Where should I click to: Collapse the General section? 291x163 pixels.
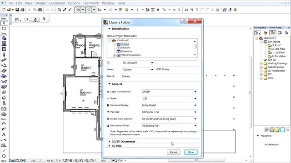tap(109, 84)
